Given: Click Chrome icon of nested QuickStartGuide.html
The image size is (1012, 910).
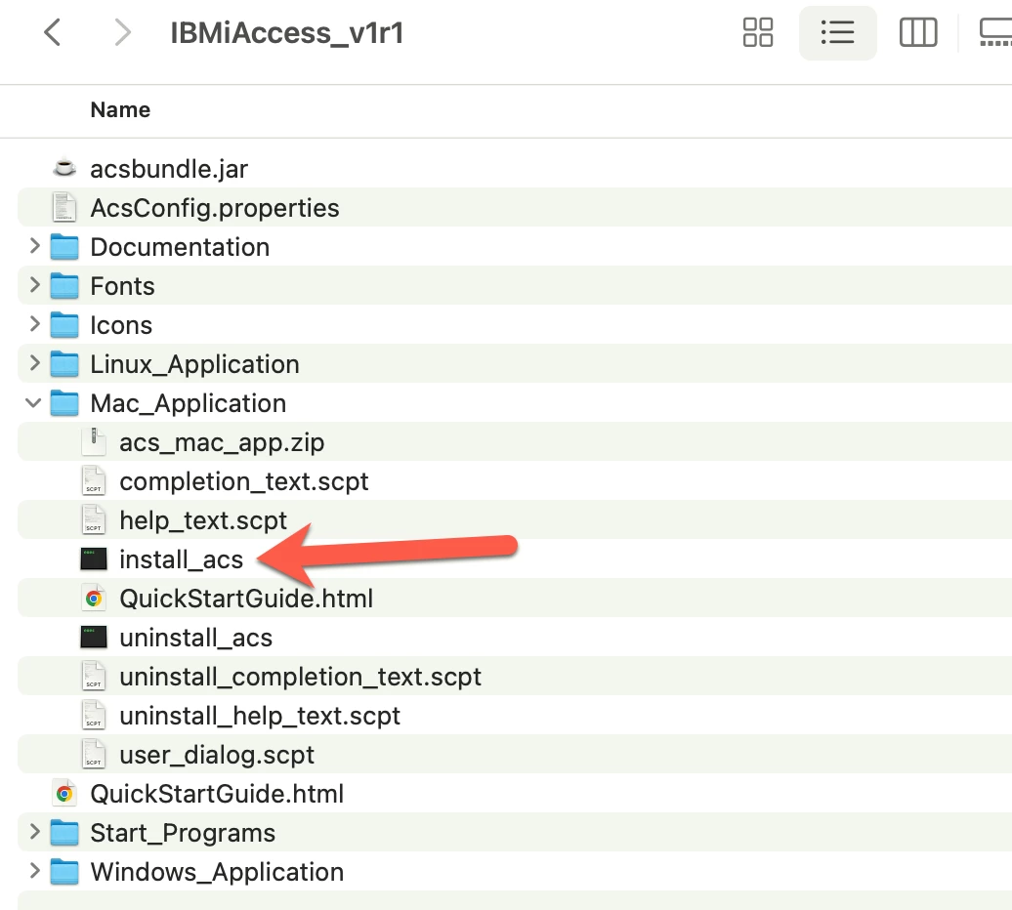Looking at the screenshot, I should pos(94,599).
